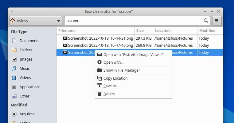Click the Folders file type icon
This screenshot has height=123, width=234.
[x=14, y=50]
